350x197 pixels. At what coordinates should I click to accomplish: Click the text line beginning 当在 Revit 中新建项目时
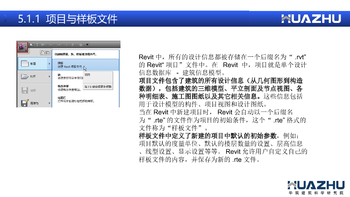coord(216,112)
